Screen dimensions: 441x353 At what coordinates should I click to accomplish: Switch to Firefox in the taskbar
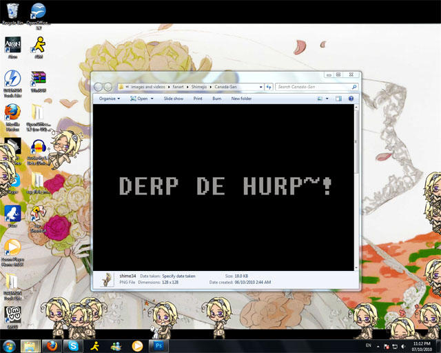click(x=52, y=346)
